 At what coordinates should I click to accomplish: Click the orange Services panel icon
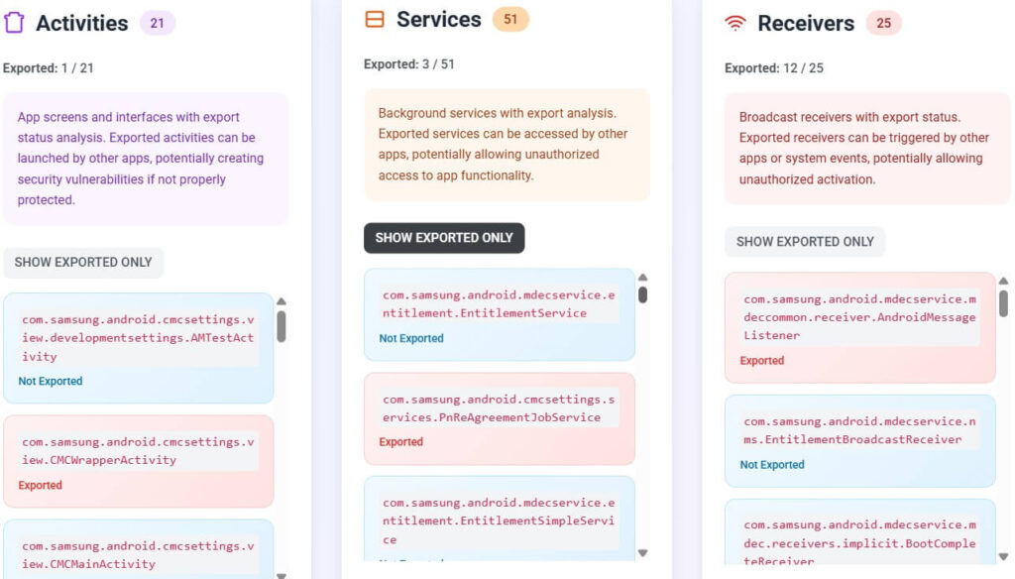pos(377,18)
